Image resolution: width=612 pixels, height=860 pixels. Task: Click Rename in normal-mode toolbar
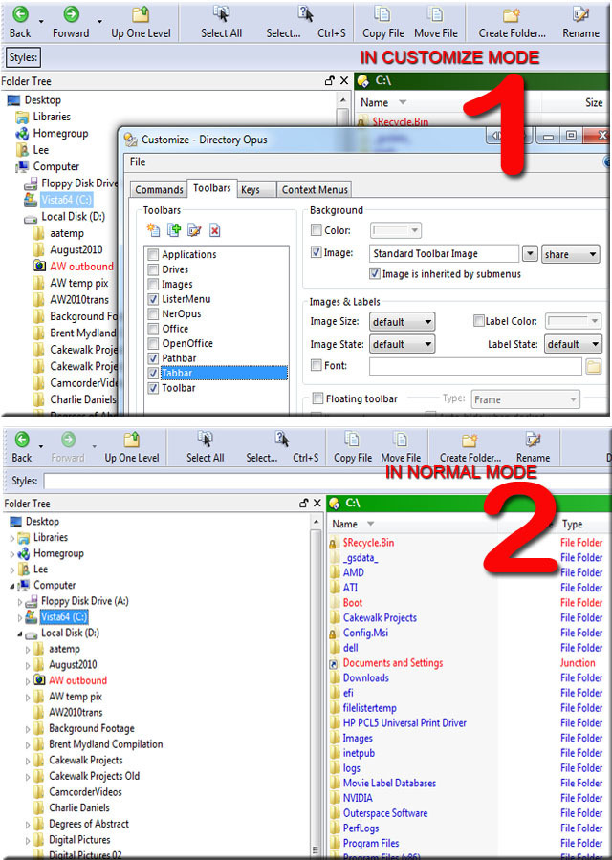coord(533,447)
